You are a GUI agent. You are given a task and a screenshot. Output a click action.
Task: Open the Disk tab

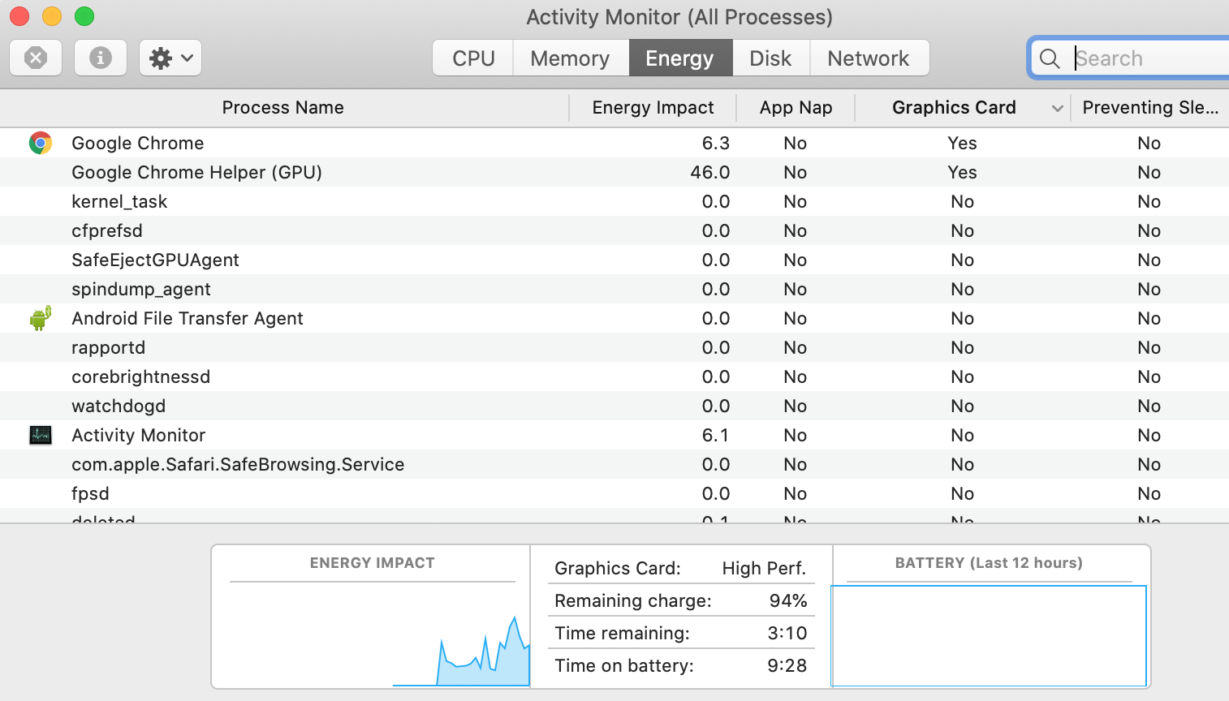coord(770,58)
